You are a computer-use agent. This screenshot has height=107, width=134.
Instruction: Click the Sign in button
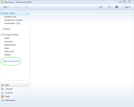(128, 7)
